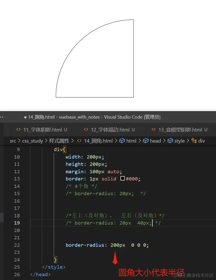216x280 pixels.
Task: Expand chevron after 'style' breadcrumb
Action: pyautogui.click(x=188, y=141)
